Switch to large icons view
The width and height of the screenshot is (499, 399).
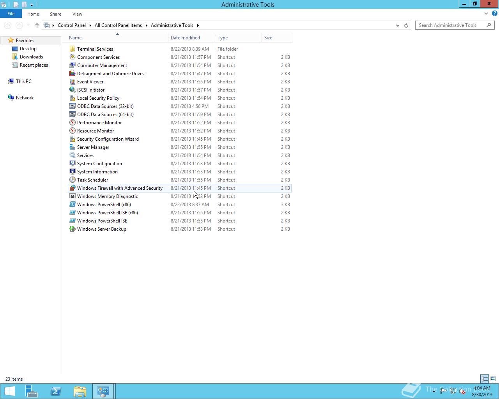click(x=493, y=379)
